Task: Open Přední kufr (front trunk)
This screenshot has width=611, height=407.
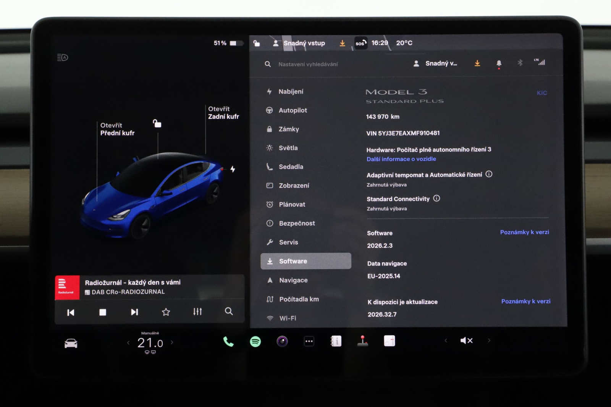Action: (117, 129)
